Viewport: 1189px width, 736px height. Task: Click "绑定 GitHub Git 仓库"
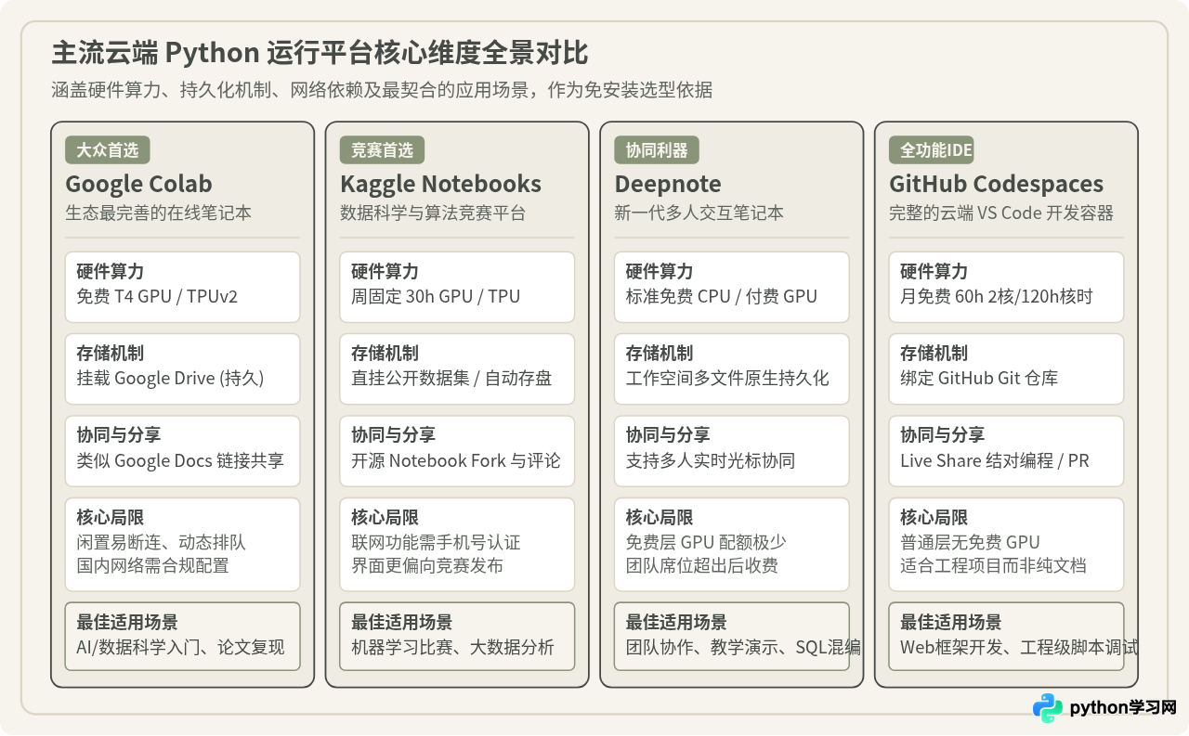[979, 379]
